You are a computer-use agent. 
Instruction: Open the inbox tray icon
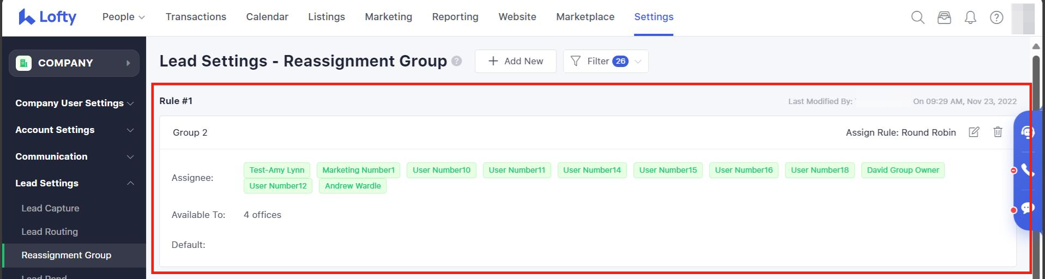pos(944,17)
